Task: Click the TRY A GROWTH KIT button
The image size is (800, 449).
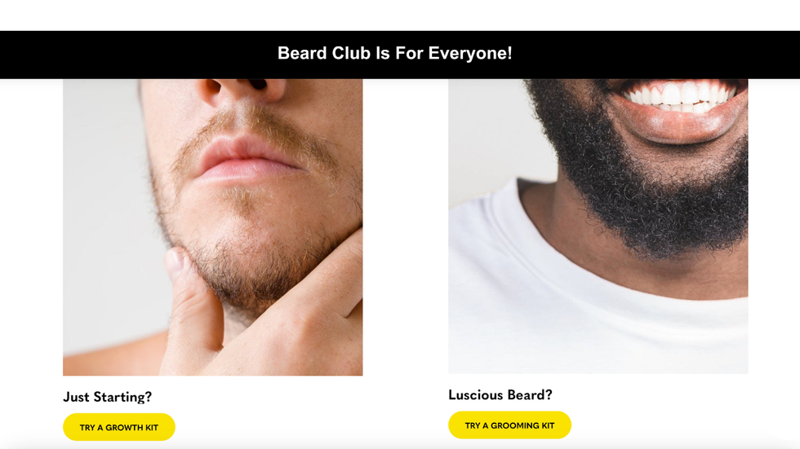Action: (119, 427)
